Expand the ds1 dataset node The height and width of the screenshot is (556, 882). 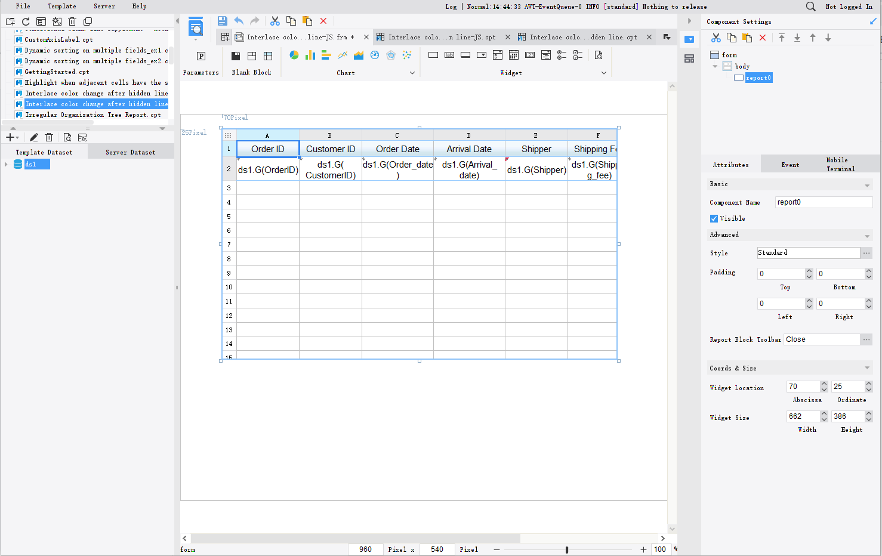[x=6, y=164]
